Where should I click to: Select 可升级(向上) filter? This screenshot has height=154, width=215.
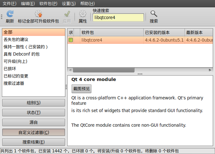tap(34, 61)
